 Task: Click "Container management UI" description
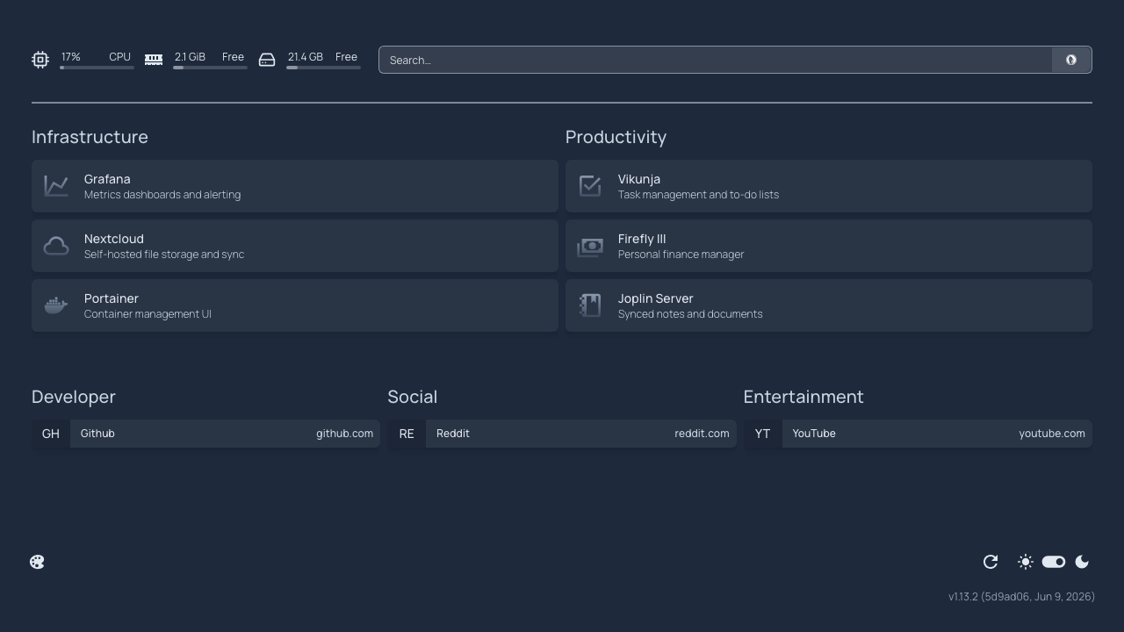148,314
